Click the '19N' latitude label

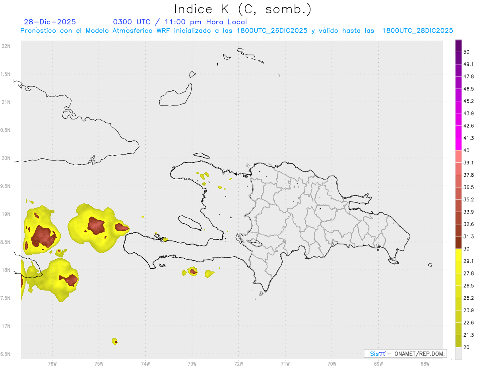pyautogui.click(x=6, y=214)
